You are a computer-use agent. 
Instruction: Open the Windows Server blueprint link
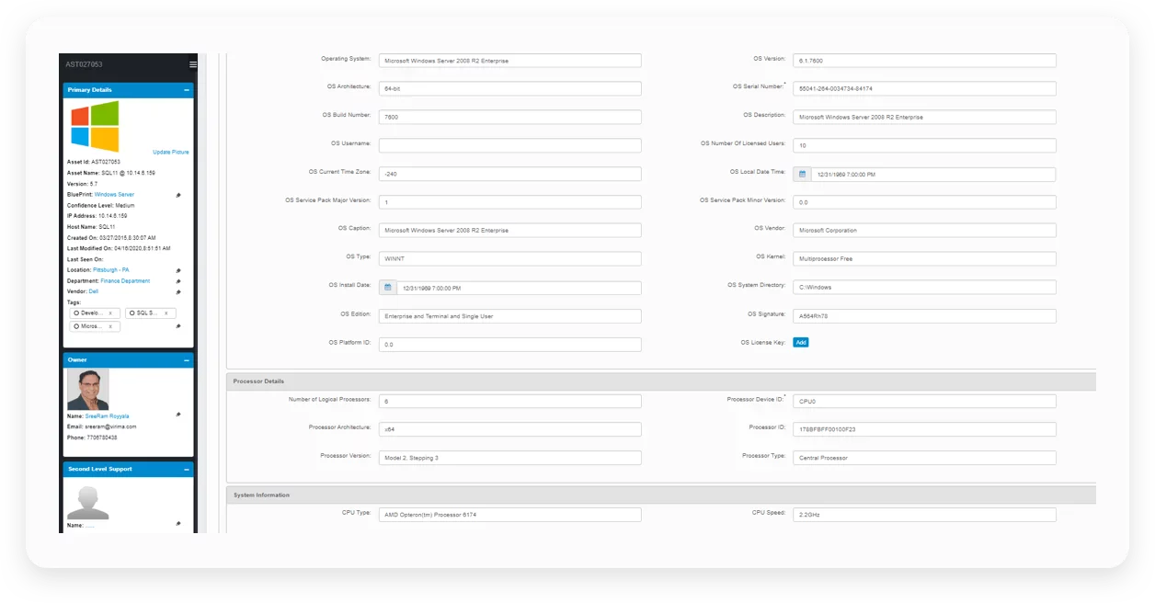[114, 195]
